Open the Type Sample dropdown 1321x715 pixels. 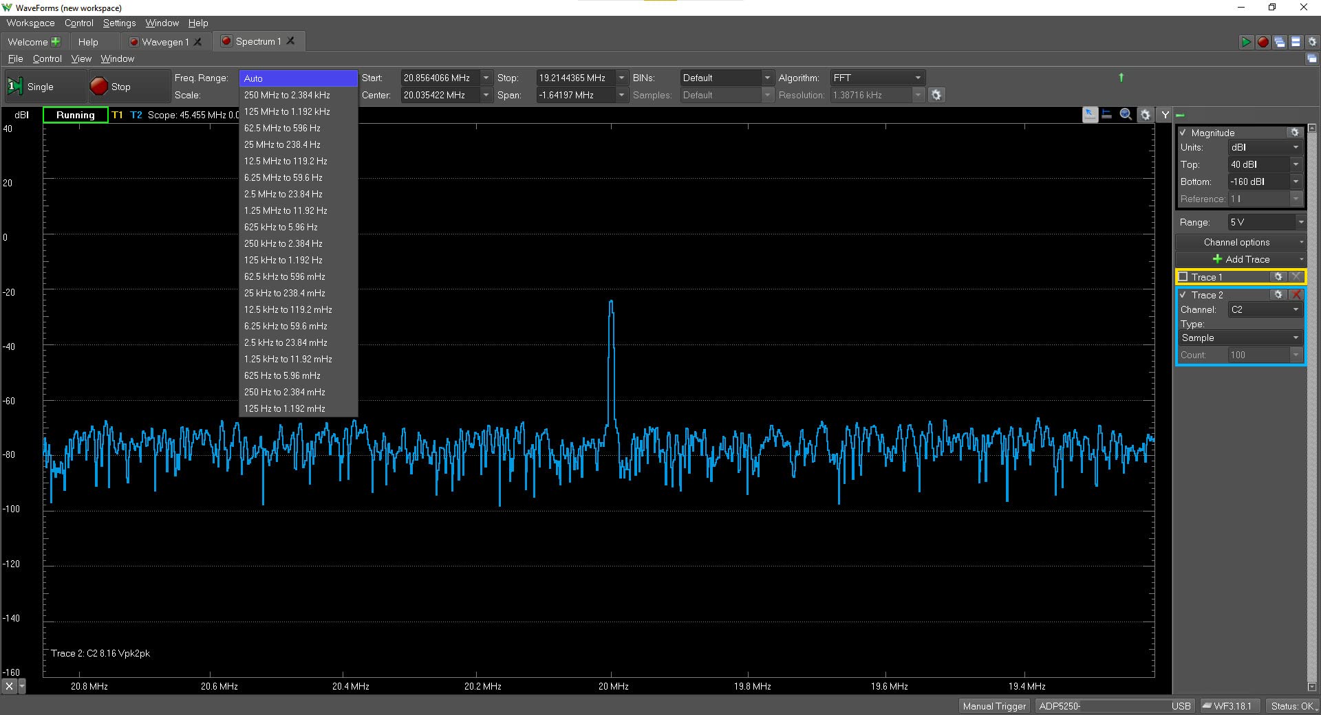(x=1241, y=338)
